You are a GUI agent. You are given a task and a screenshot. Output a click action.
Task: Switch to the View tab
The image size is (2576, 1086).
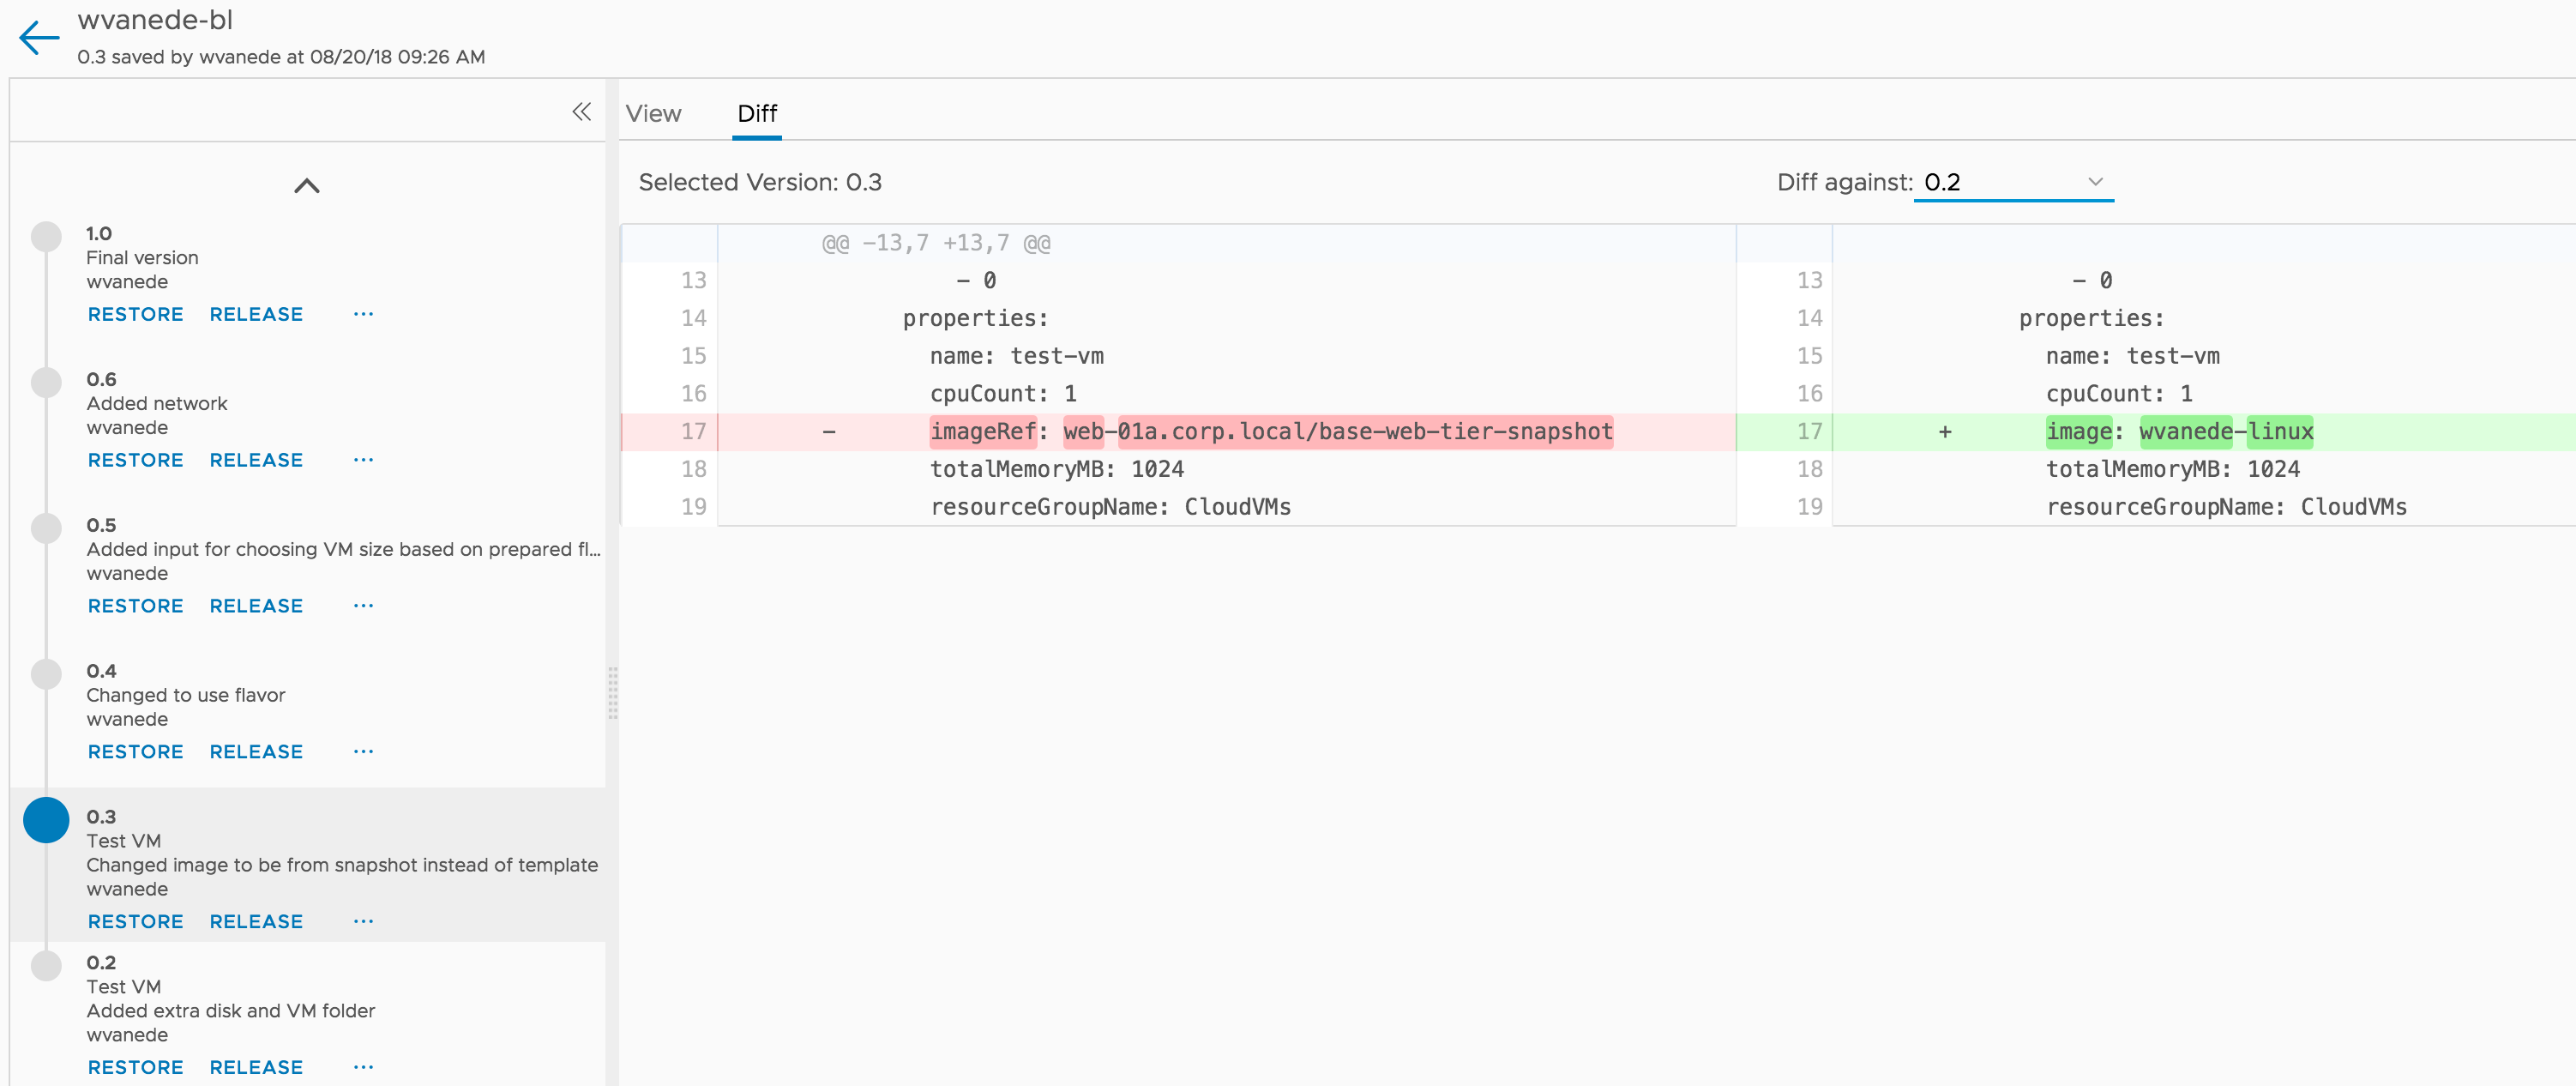(653, 114)
